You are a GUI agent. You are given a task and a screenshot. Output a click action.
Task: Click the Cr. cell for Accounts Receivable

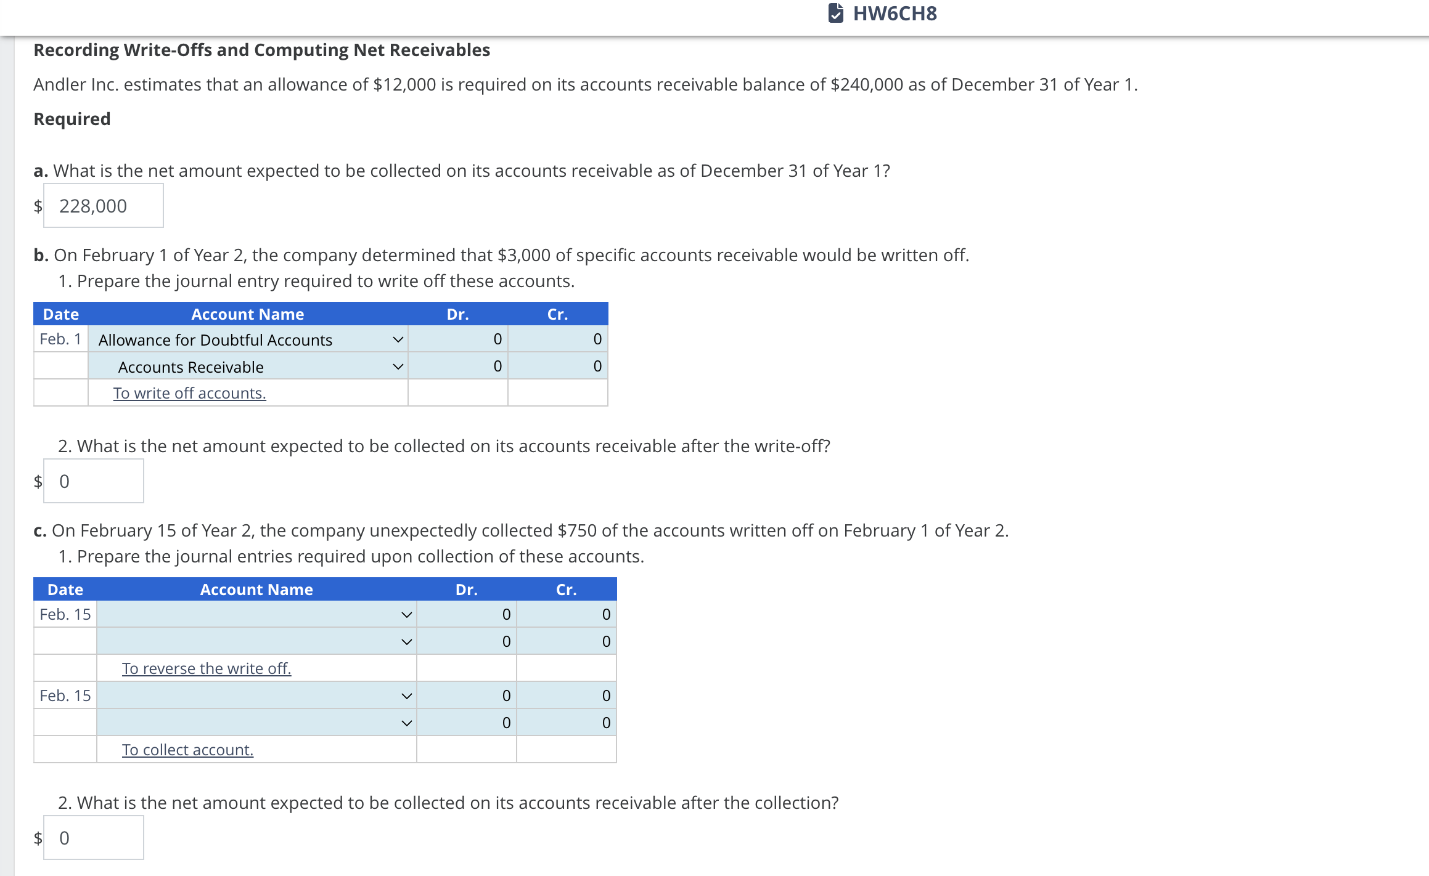557,366
